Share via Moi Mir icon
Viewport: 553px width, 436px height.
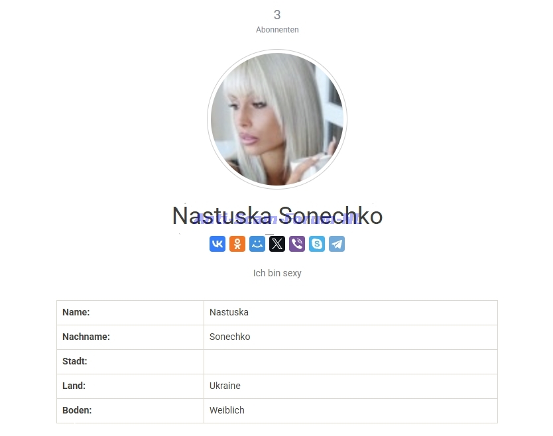[x=257, y=244]
